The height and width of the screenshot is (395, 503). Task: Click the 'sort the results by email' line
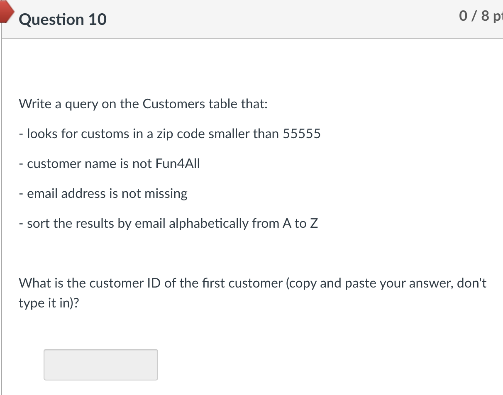tap(168, 224)
